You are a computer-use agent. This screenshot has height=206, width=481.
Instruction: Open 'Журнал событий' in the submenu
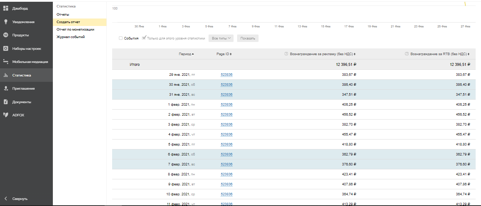[71, 37]
